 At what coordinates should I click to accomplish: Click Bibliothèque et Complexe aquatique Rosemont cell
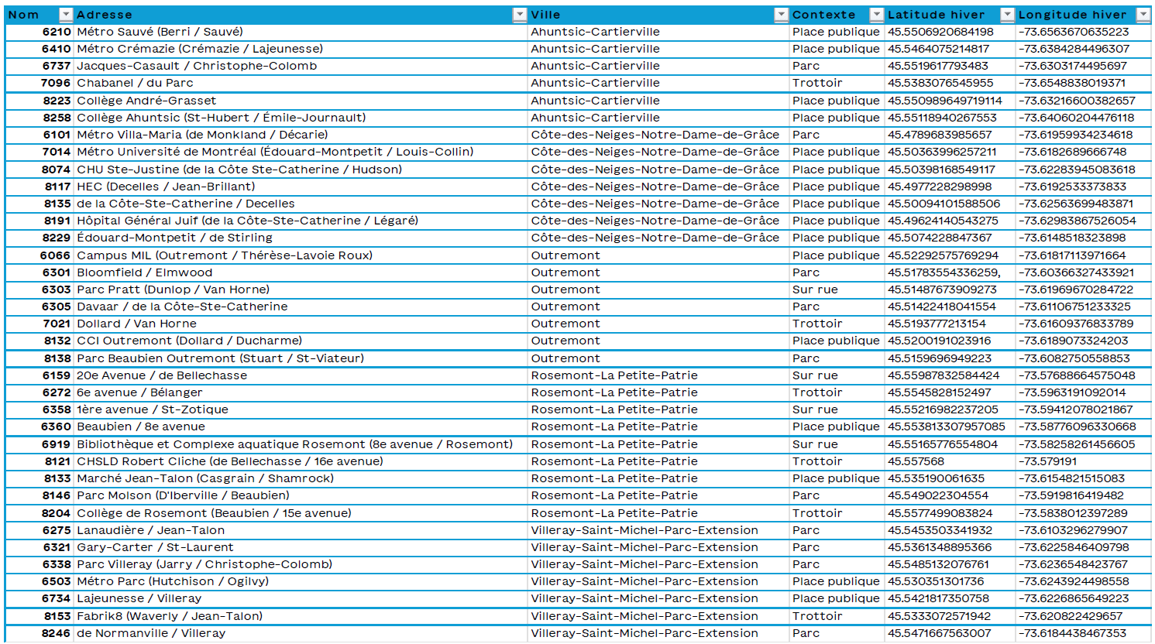point(301,444)
